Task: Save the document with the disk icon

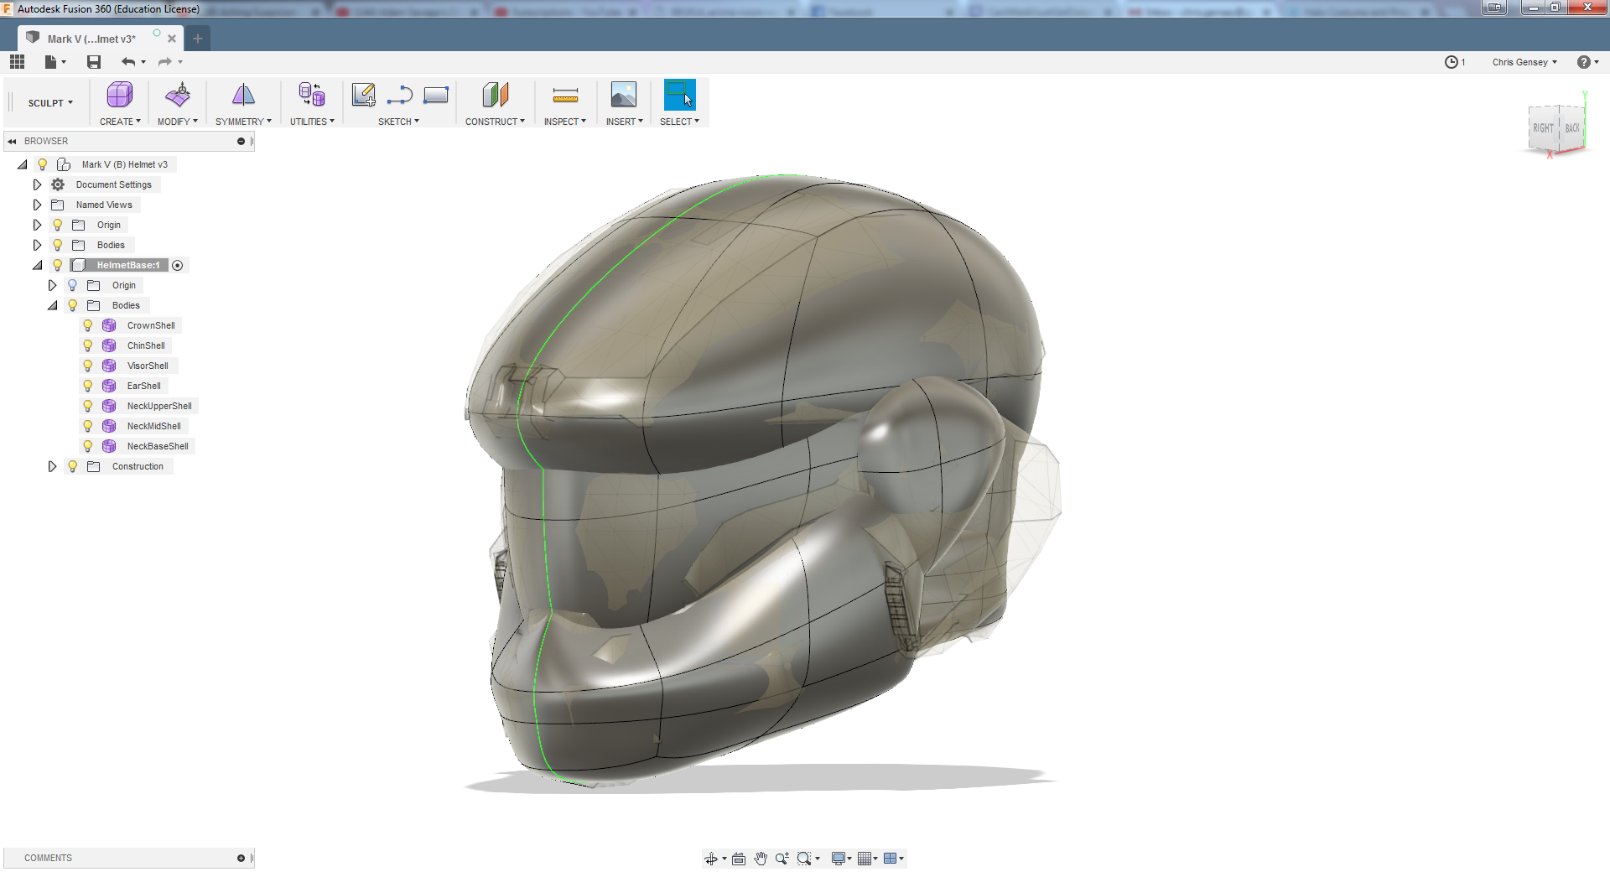Action: pos(94,62)
